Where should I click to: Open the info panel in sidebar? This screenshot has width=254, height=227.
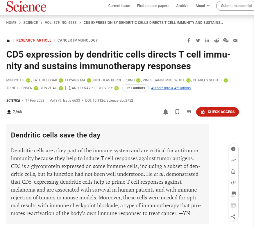tap(233, 149)
